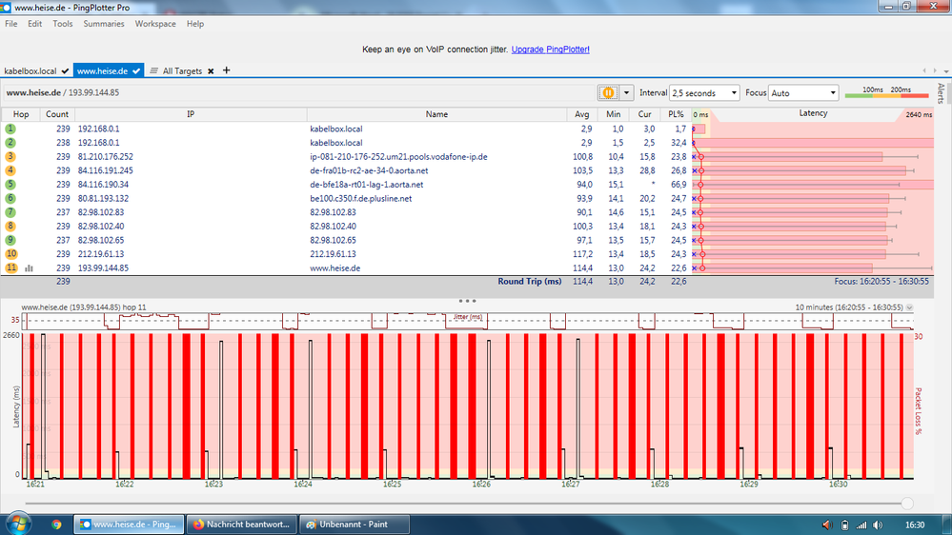Sort by the Avg column header
952x535 pixels.
(581, 114)
